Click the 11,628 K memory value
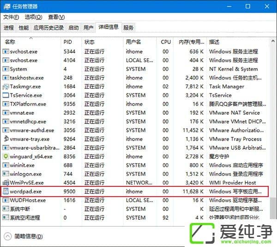 (193, 191)
